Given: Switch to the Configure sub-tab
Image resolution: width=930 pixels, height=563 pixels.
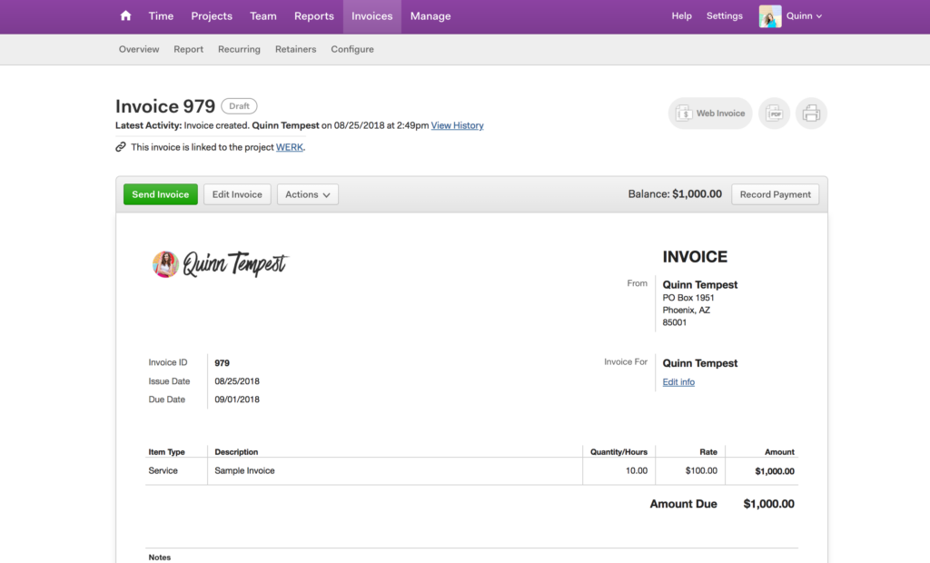Looking at the screenshot, I should [x=352, y=49].
